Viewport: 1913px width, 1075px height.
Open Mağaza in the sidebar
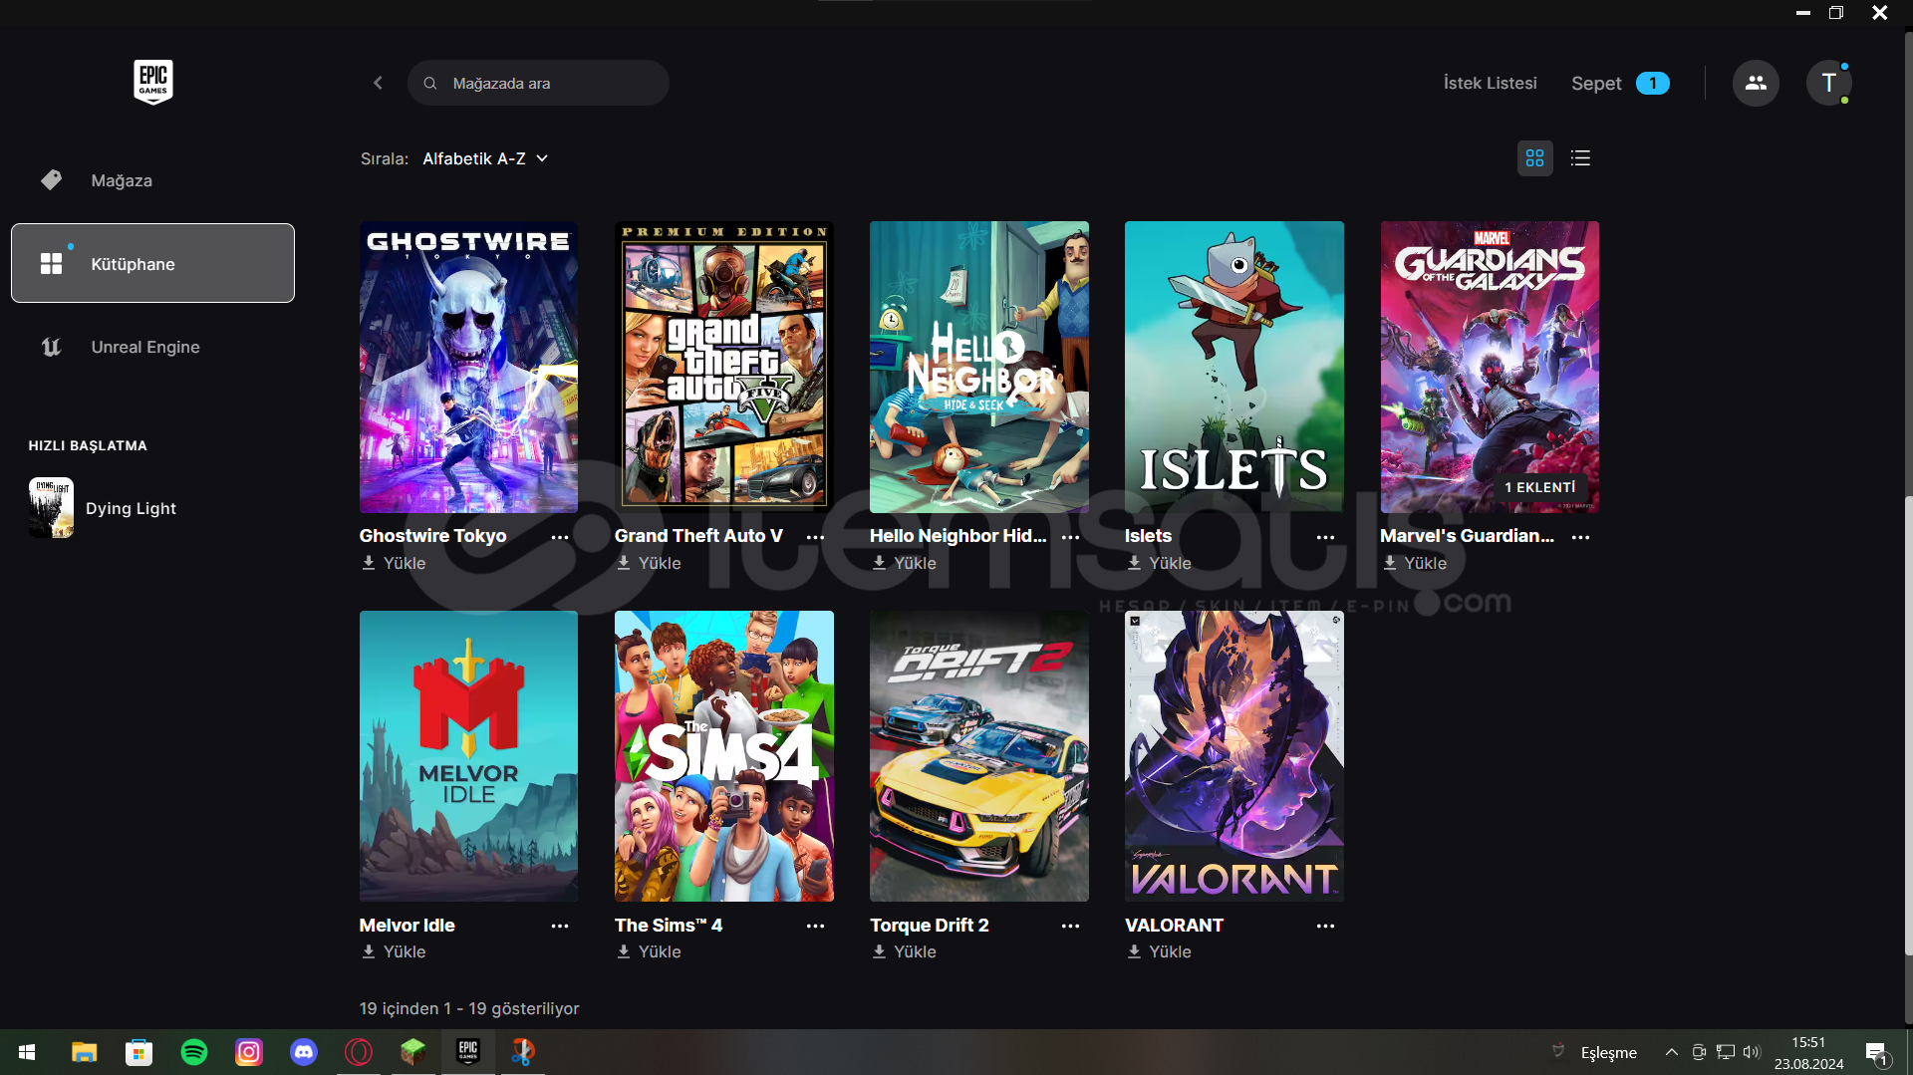point(152,180)
